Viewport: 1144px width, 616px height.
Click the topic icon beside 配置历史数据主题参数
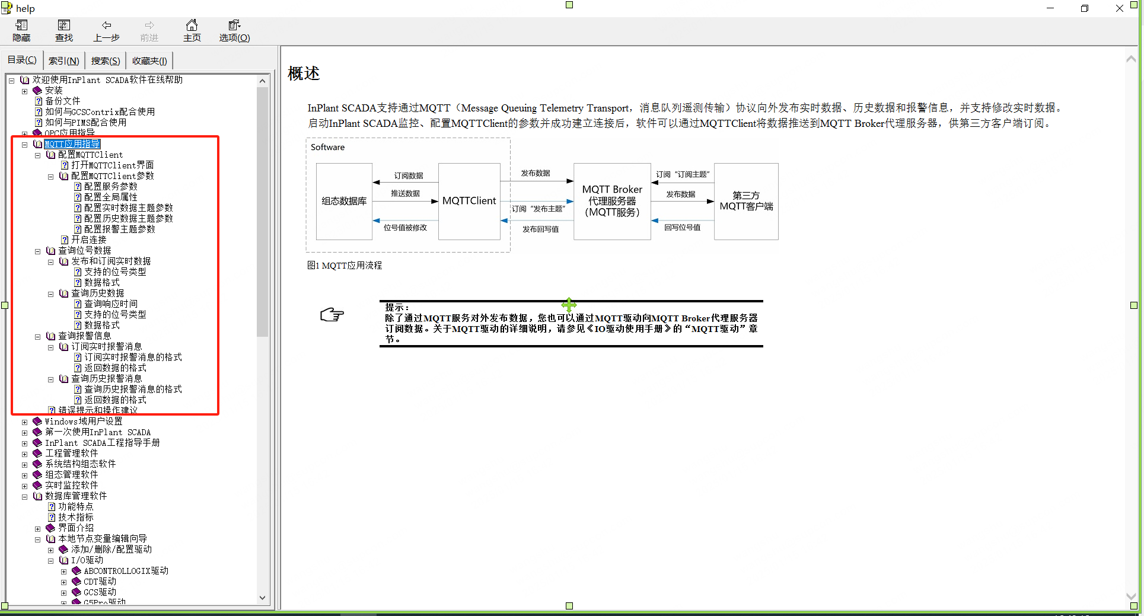point(78,219)
